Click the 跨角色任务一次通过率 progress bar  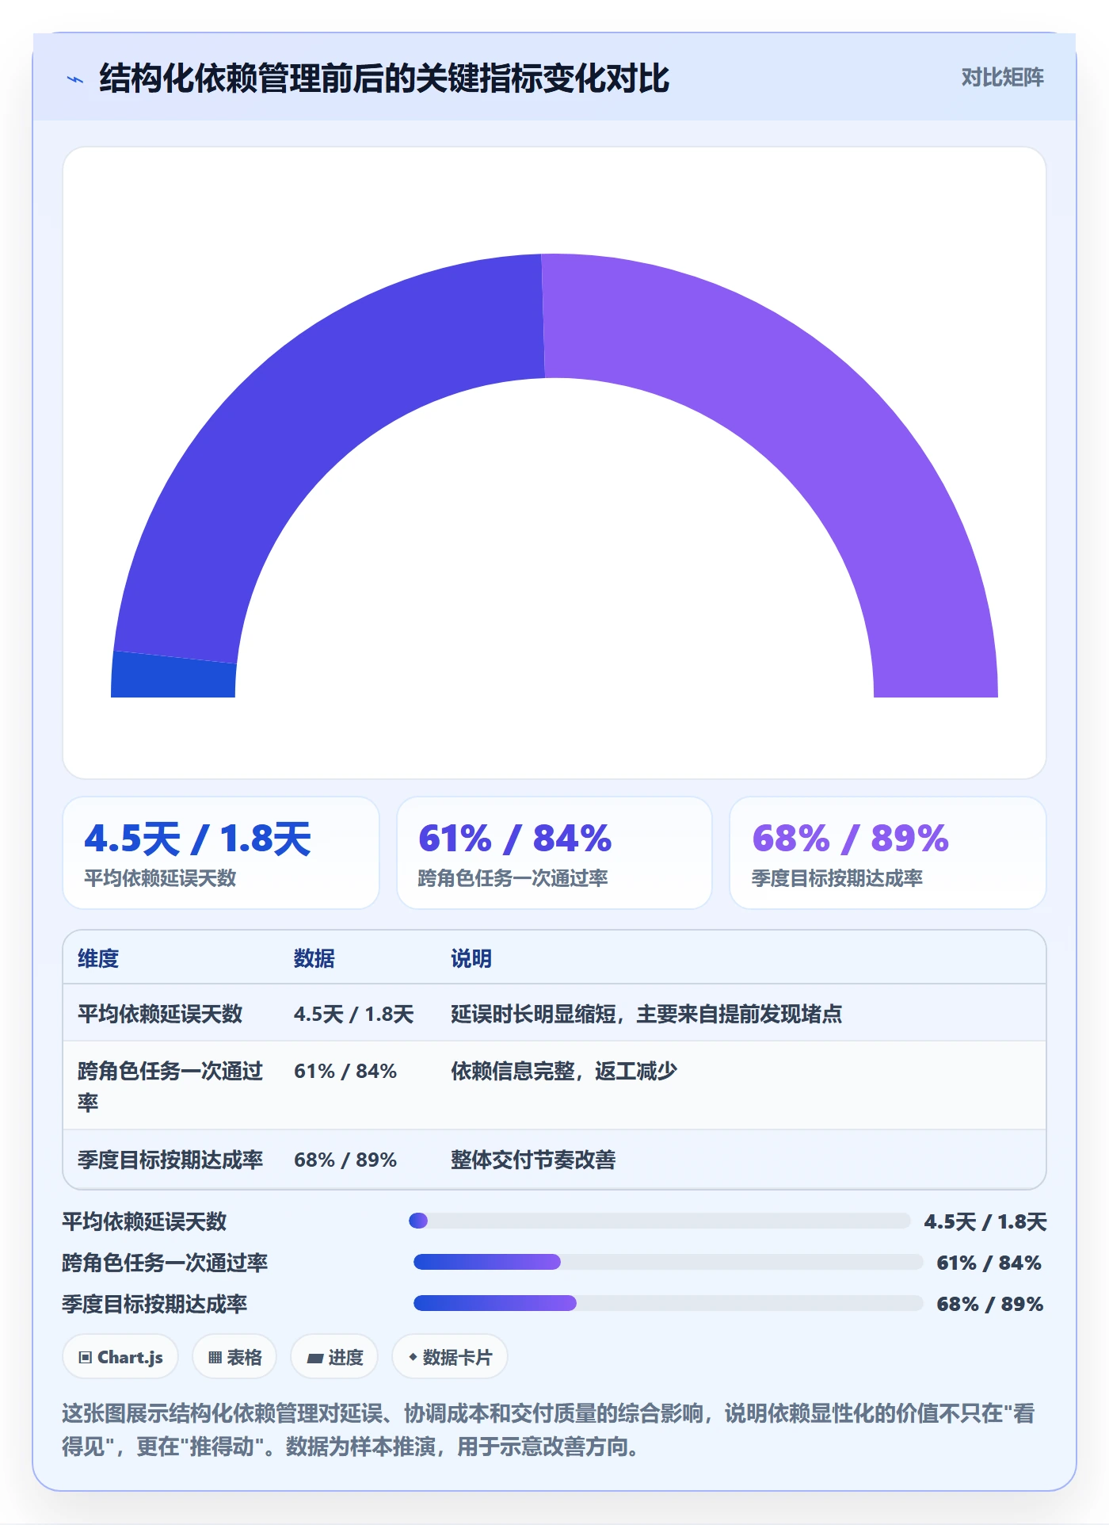point(669,1262)
